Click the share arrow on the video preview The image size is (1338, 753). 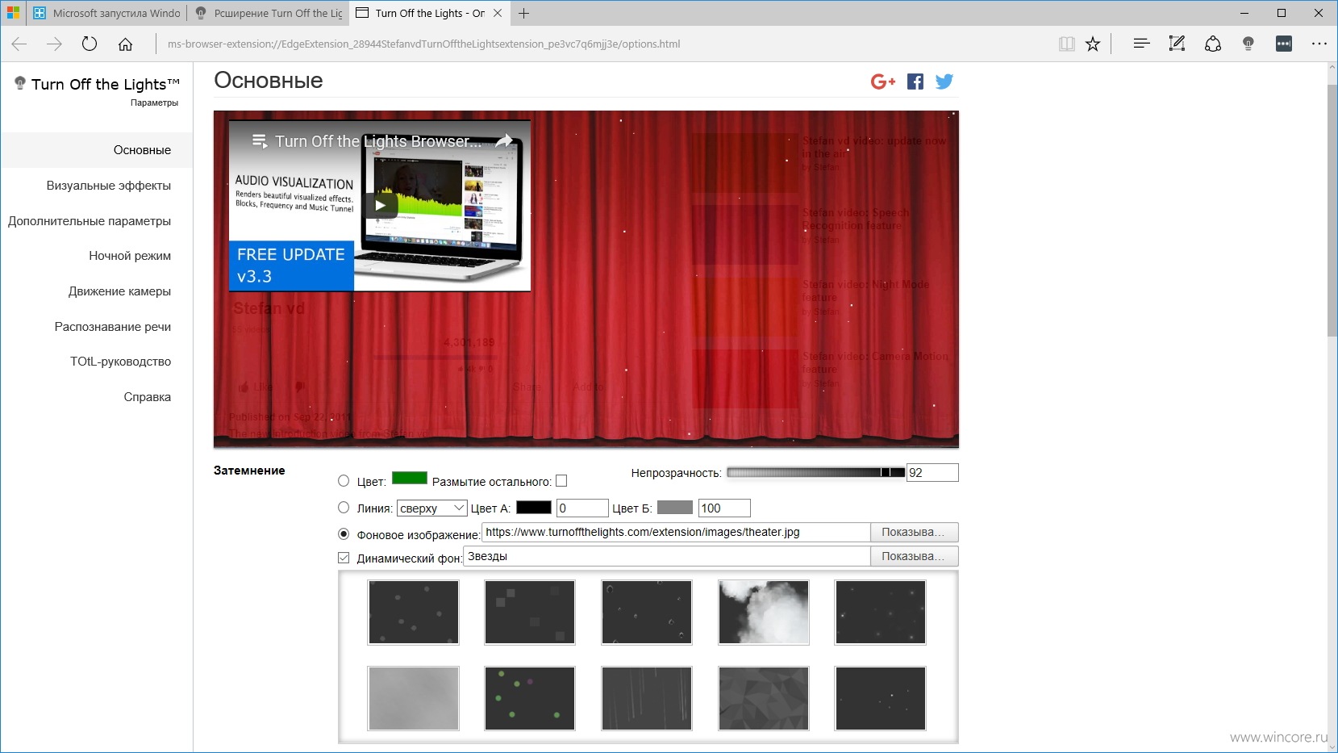coord(504,140)
